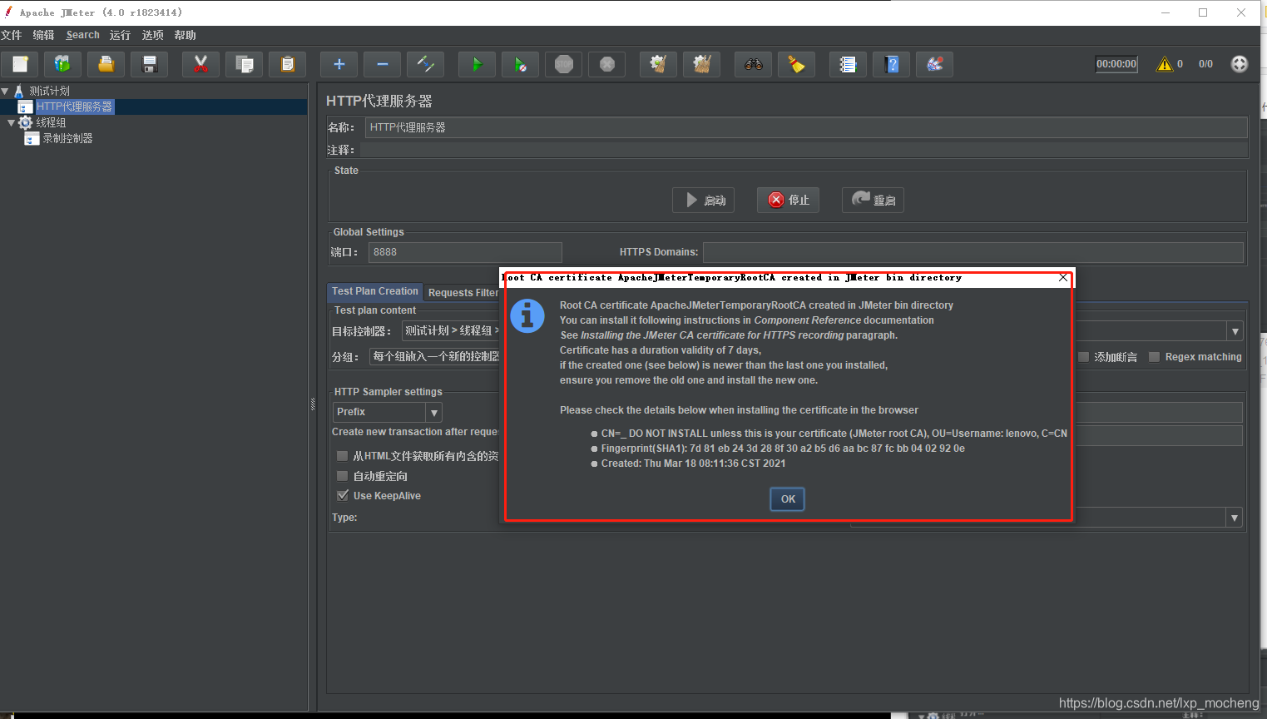Click OK in the certificate dialog

click(787, 498)
